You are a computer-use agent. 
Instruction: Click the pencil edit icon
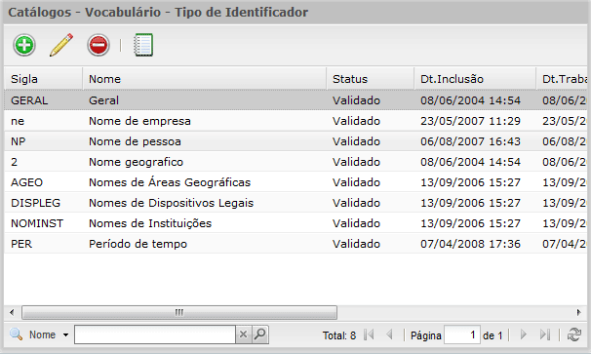pos(61,45)
